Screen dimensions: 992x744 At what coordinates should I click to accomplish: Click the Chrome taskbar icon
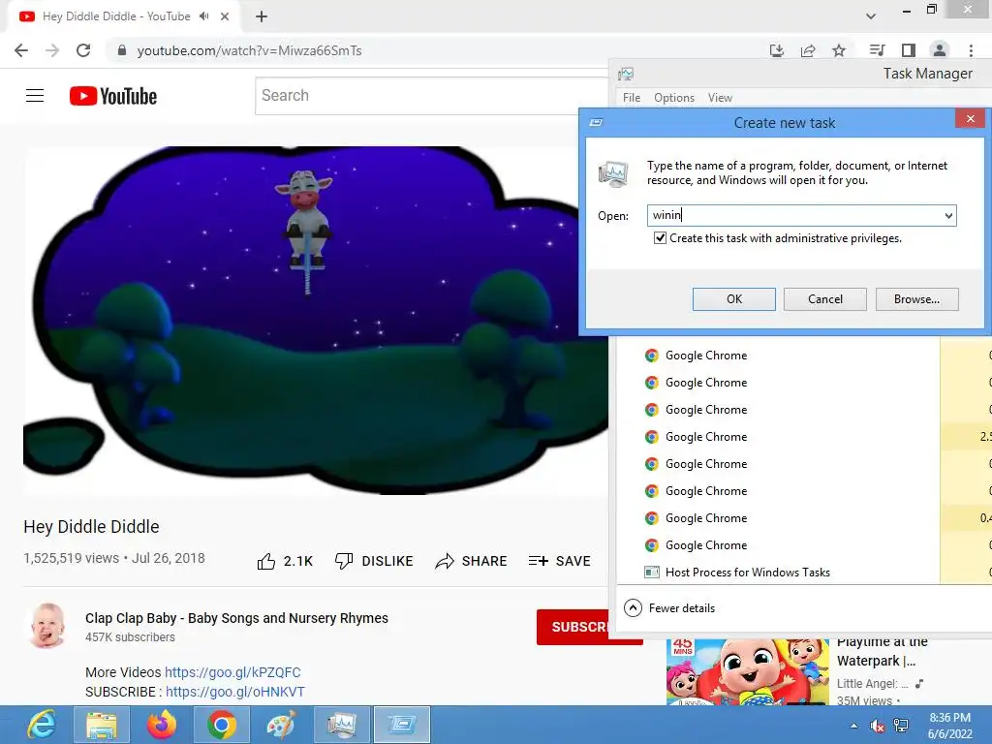point(221,725)
